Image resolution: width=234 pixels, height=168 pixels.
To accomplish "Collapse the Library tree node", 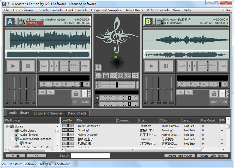I will click(7, 126).
